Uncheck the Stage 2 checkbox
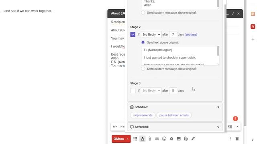Viewport: 257px width, 144px height. click(133, 34)
